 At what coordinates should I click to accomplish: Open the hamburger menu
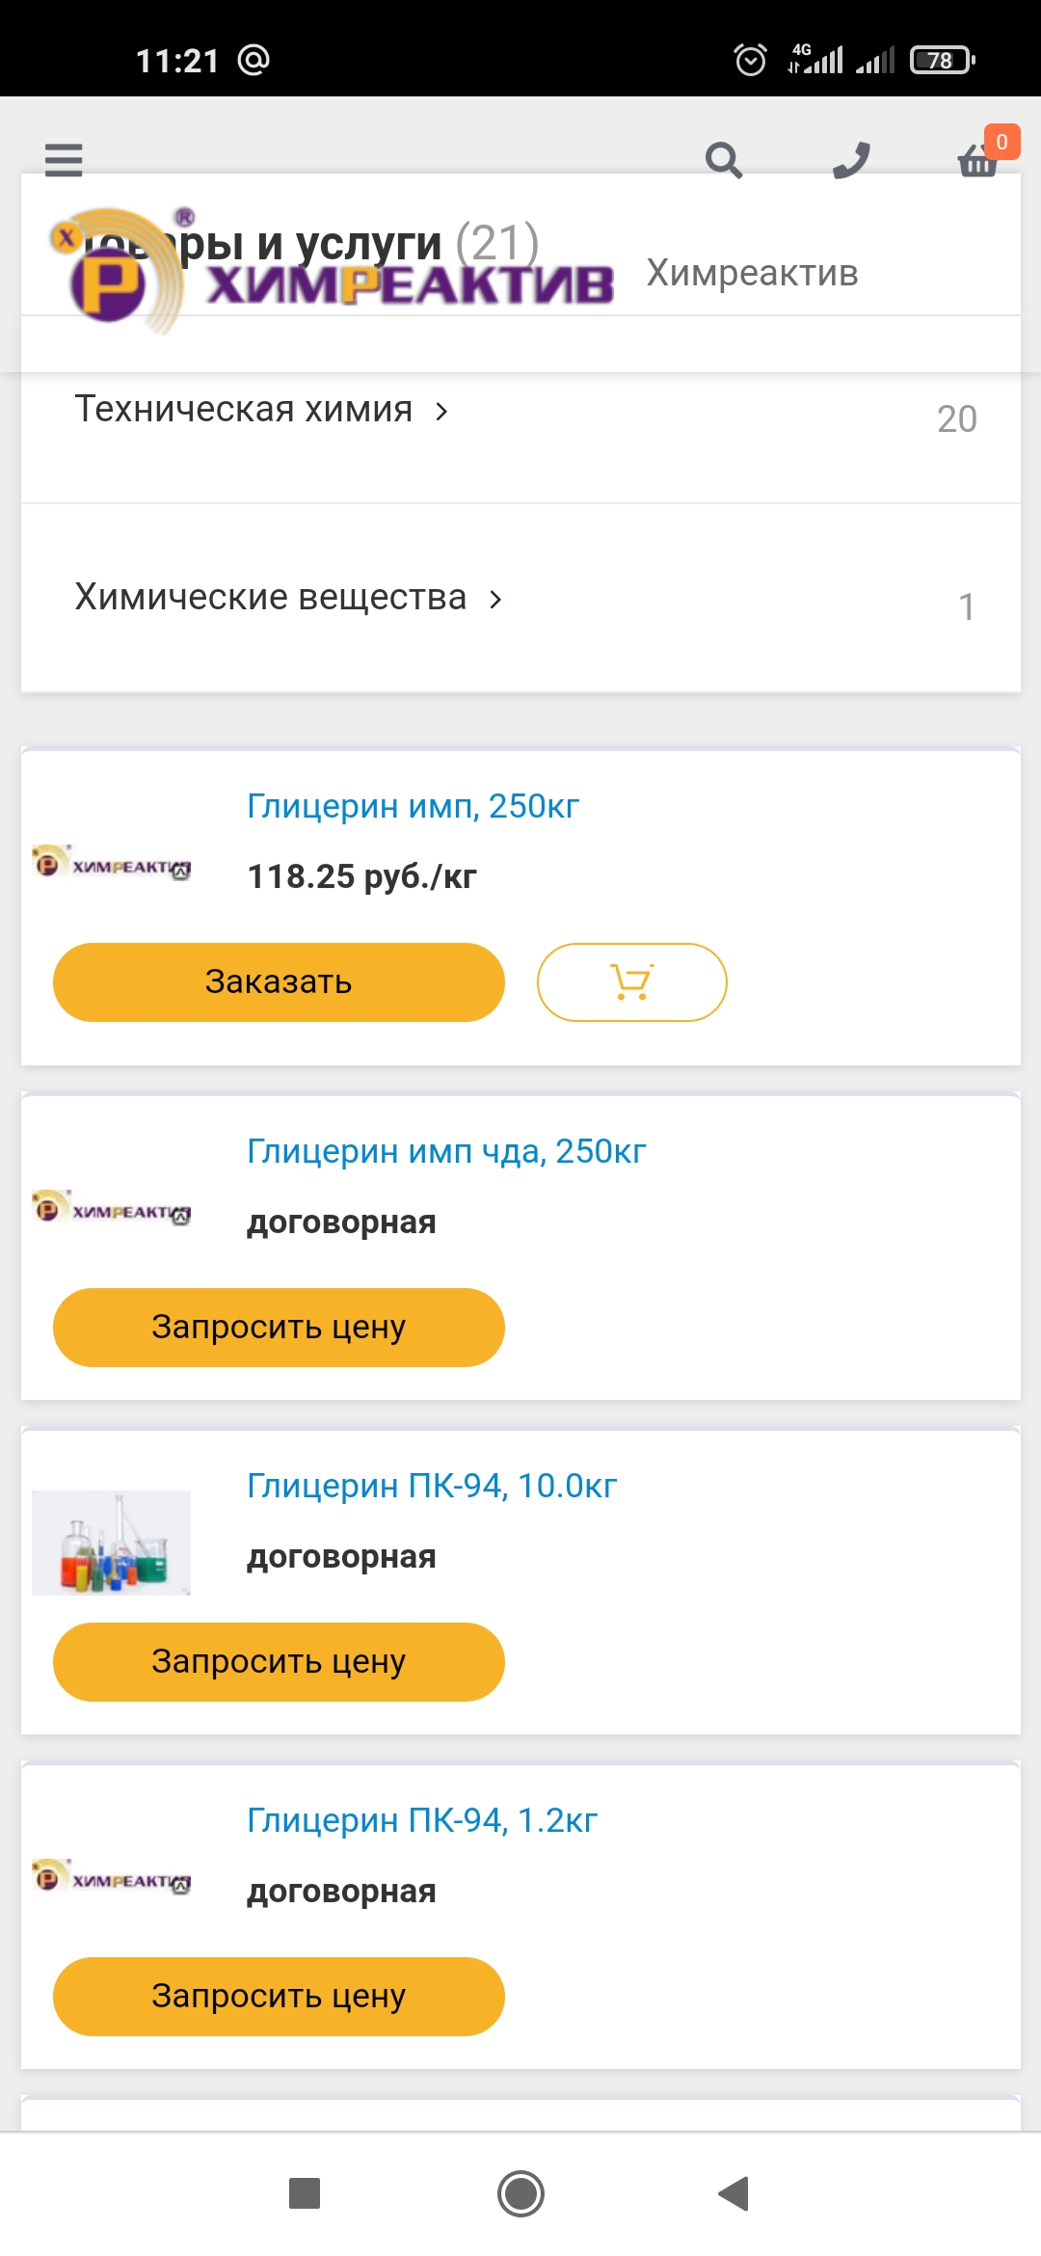coord(64,159)
